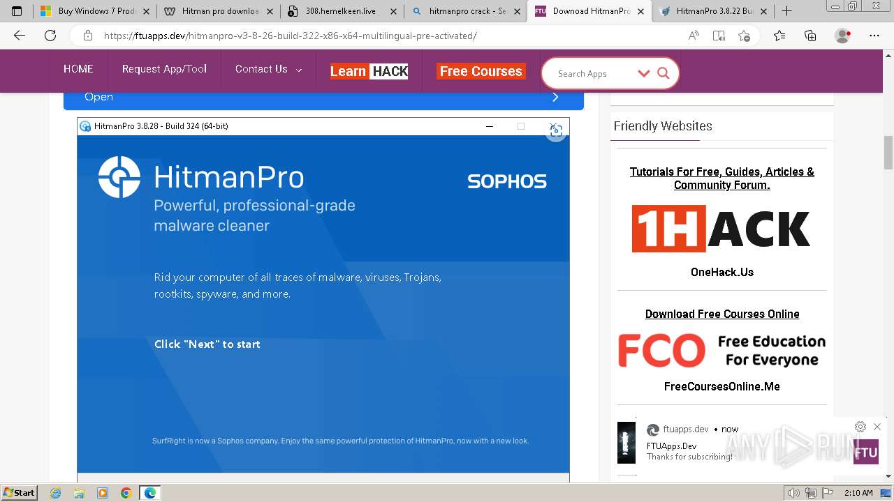The height and width of the screenshot is (502, 894).
Task: Open the Collections icon
Action: (x=810, y=36)
